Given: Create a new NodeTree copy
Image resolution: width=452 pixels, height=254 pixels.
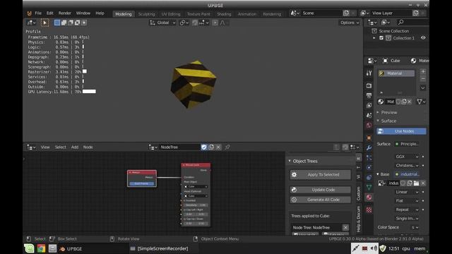Looking at the screenshot, I should pyautogui.click(x=211, y=147).
